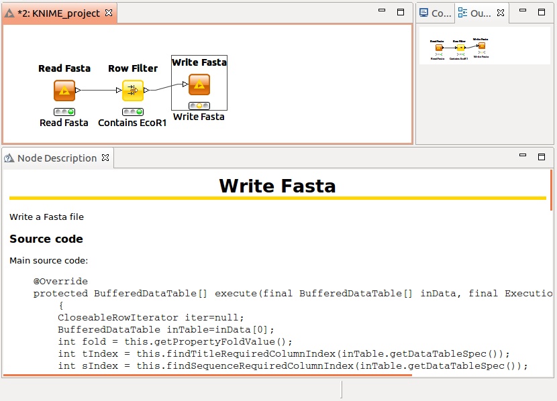The width and height of the screenshot is (557, 401).
Task: Close the Node Description view
Action: pos(105,158)
